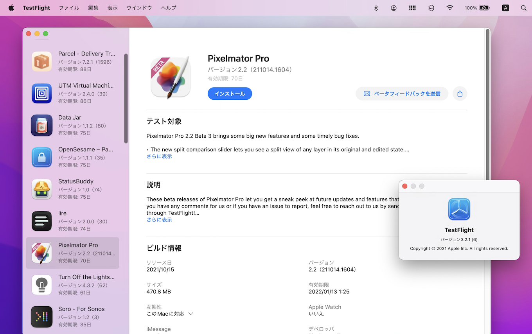The image size is (532, 334).
Task: Click the large Pixelmator Pro beta icon
Action: click(x=171, y=77)
